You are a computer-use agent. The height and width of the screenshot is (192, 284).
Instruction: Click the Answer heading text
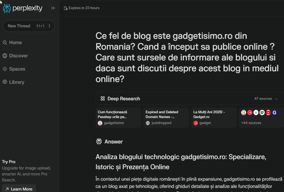point(113,142)
